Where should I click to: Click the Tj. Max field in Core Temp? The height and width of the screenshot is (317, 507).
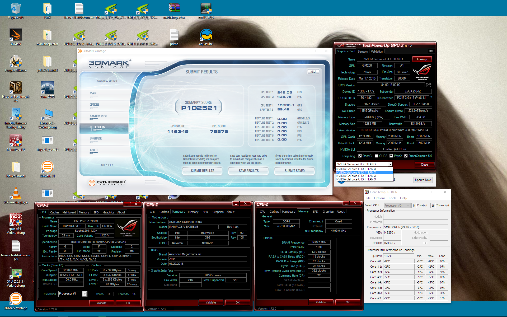point(398,256)
